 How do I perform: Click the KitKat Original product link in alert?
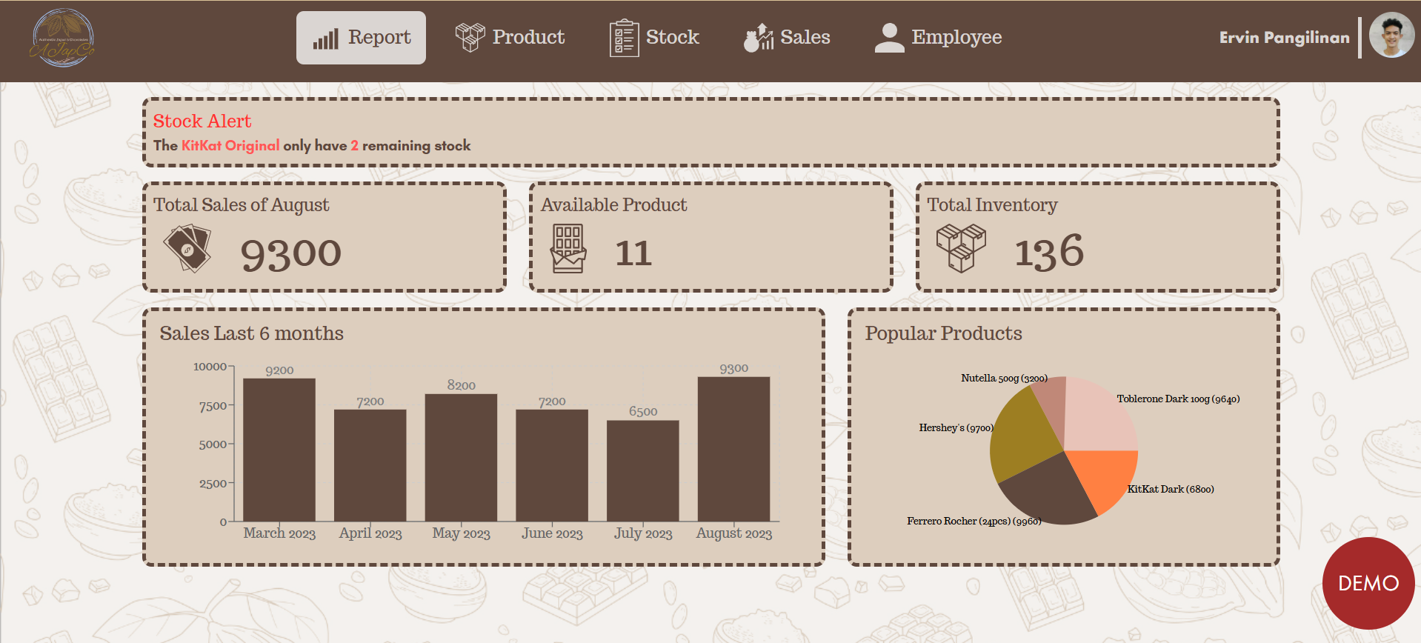click(230, 146)
